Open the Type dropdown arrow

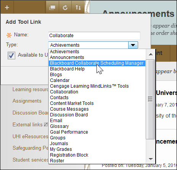[x=133, y=45]
